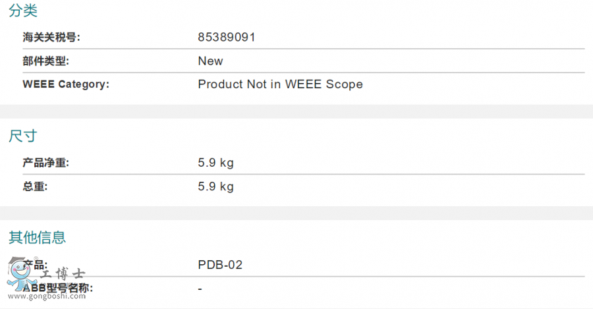Image resolution: width=593 pixels, height=309 pixels.
Task: Click the 总重 label
Action: click(35, 186)
